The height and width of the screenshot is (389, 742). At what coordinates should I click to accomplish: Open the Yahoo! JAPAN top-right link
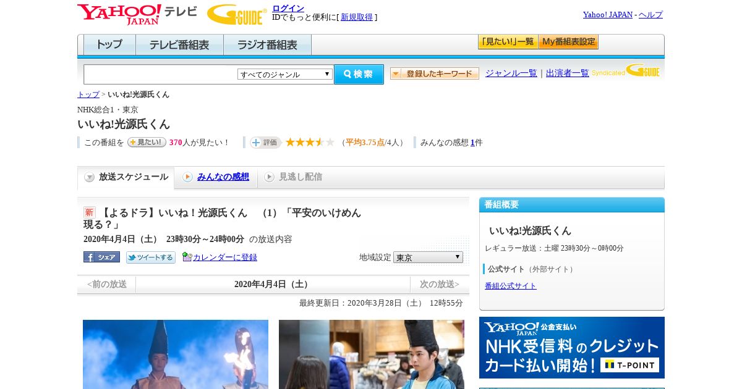coord(608,15)
